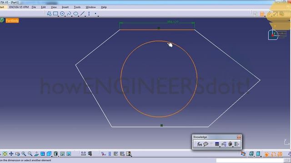Open the quick view cube flyout arrow
The image size is (291, 163).
click(52, 156)
